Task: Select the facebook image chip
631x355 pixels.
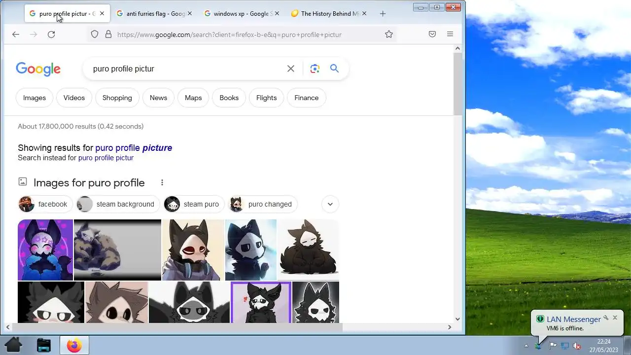Action: (45, 204)
